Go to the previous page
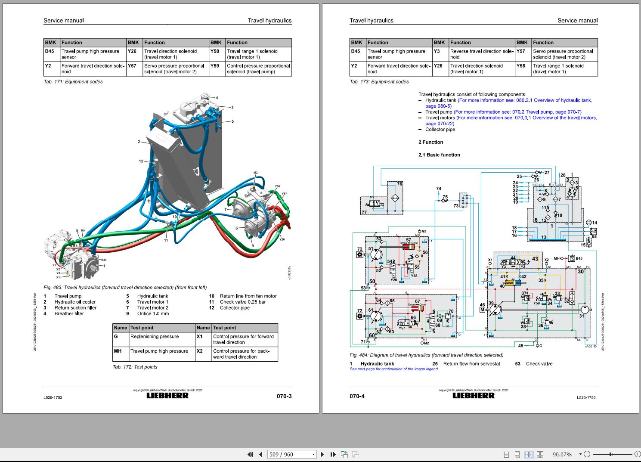The image size is (641, 462). click(x=261, y=454)
